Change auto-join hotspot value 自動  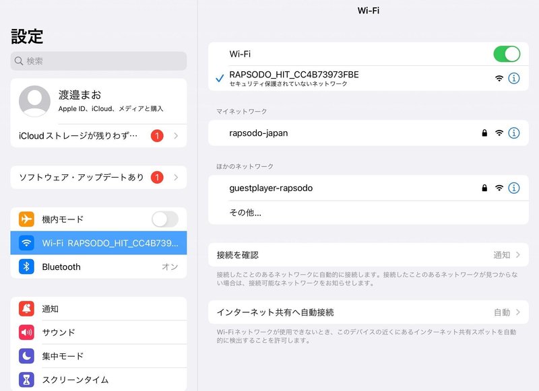coord(501,312)
